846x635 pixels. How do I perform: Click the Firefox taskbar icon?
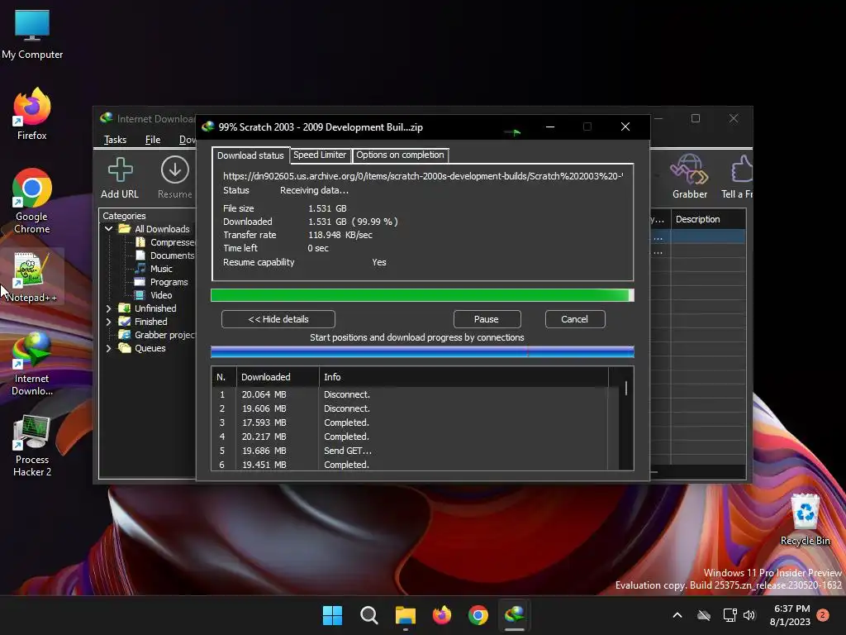click(x=442, y=615)
